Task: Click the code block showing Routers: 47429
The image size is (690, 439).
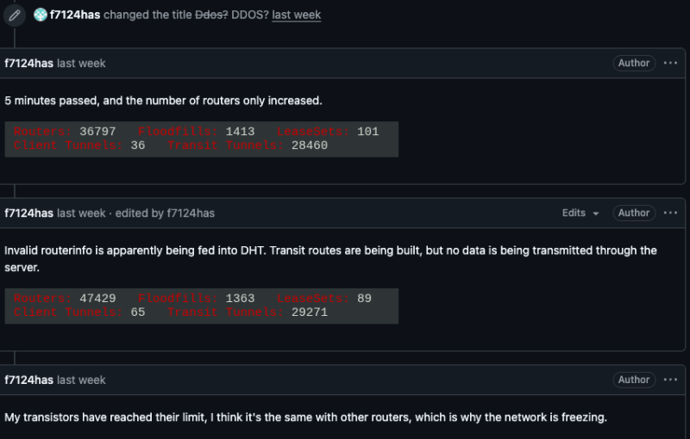Action: tap(201, 306)
